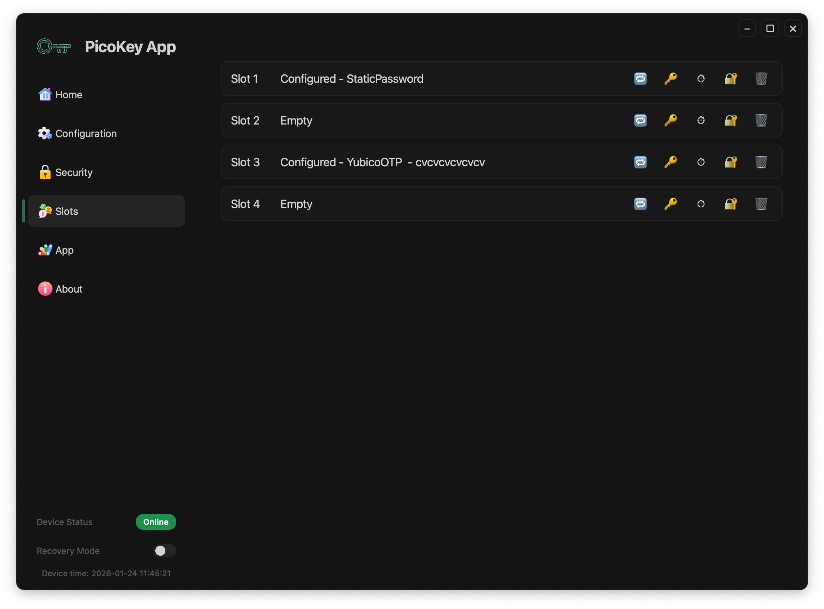Click the key icon in Slot 1
Screen dimensions: 824x609
click(670, 78)
